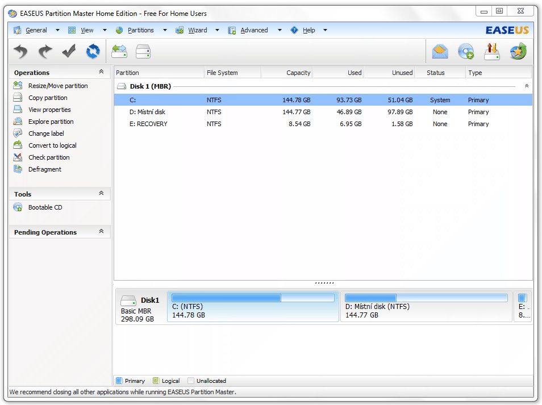The width and height of the screenshot is (542, 405).
Task: Sort by the File System column header
Action: coord(232,73)
